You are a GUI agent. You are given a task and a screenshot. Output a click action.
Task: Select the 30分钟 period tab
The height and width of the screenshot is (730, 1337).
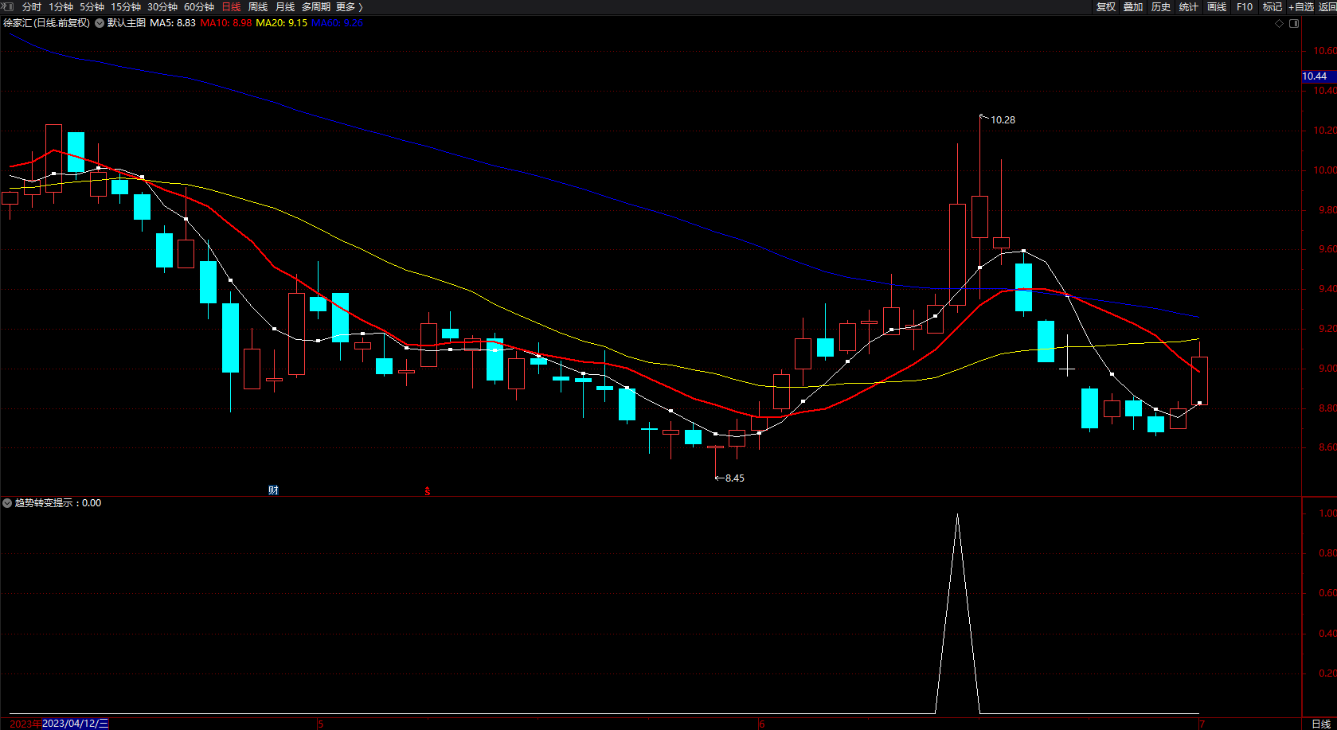tap(162, 6)
